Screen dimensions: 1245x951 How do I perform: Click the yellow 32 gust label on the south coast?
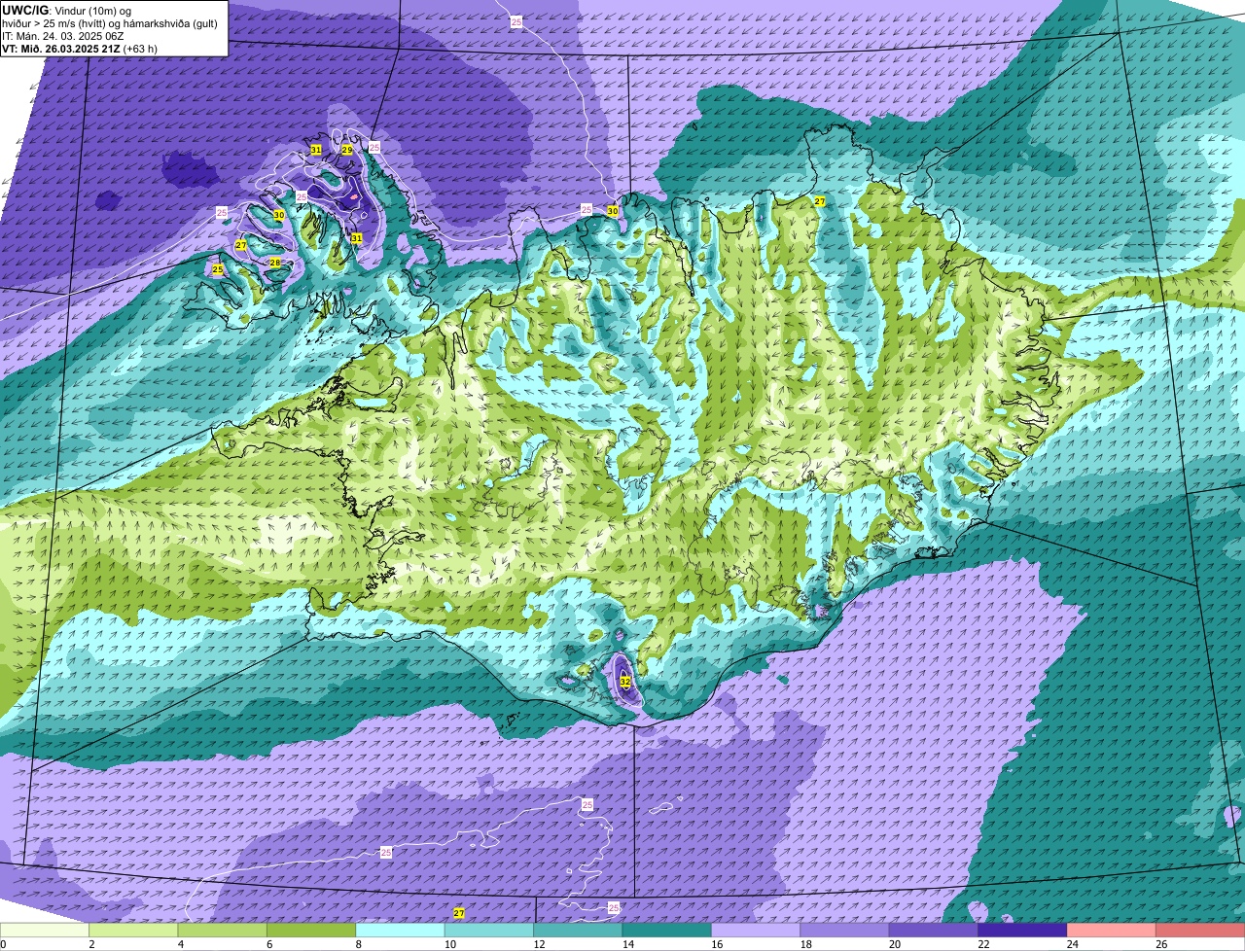[624, 683]
